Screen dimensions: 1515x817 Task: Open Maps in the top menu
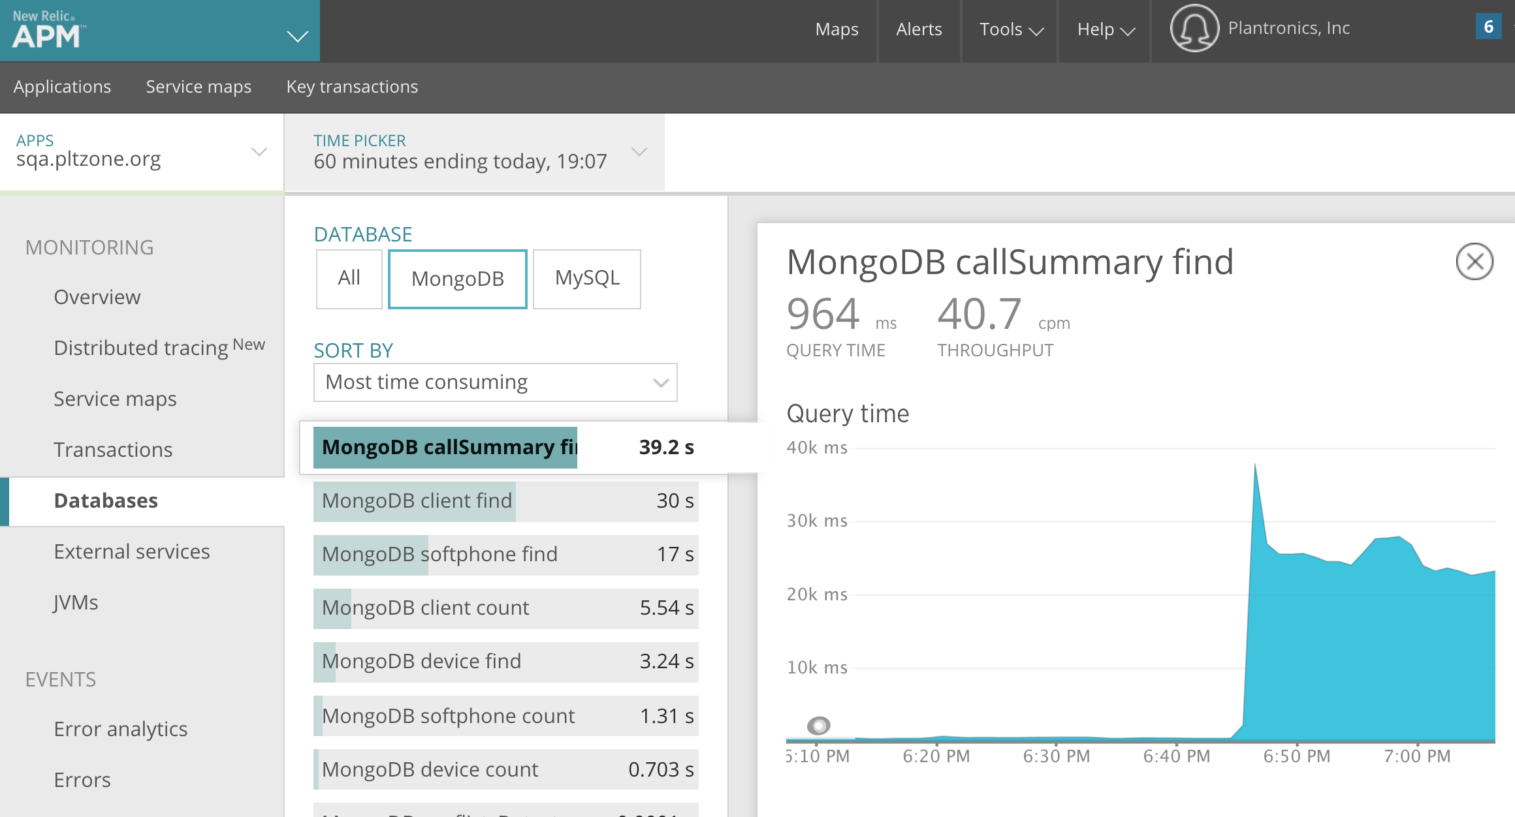coord(837,29)
